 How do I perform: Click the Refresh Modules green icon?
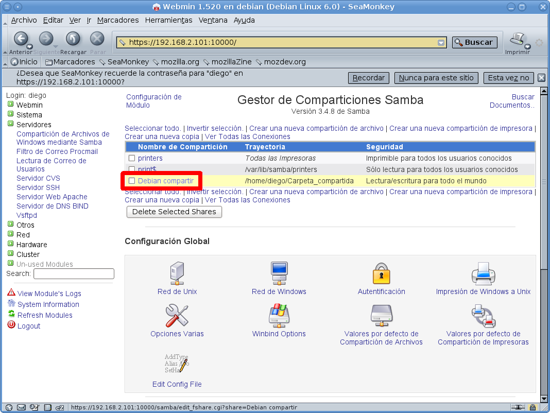[11, 314]
